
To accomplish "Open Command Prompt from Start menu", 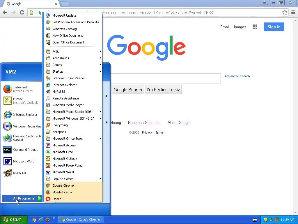I will pos(22,150).
